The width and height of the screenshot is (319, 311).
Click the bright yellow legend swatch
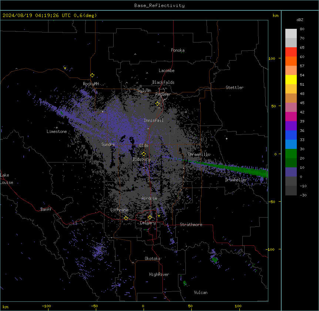(291, 79)
